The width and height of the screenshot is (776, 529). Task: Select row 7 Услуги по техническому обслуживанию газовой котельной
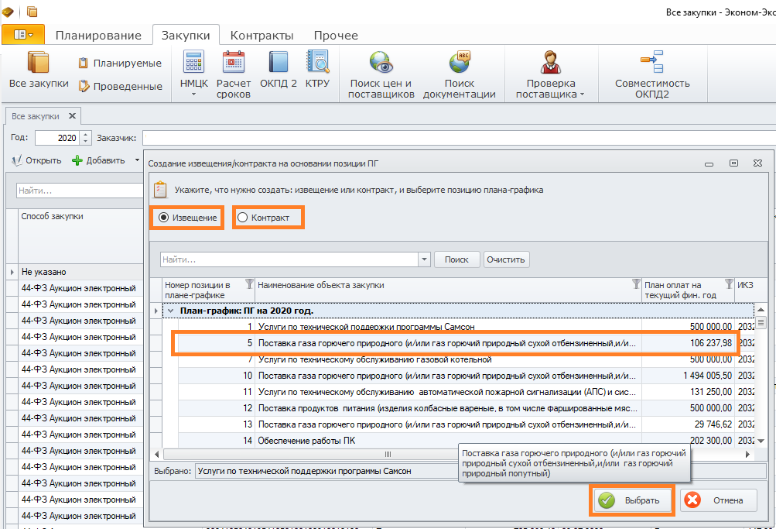[458, 359]
